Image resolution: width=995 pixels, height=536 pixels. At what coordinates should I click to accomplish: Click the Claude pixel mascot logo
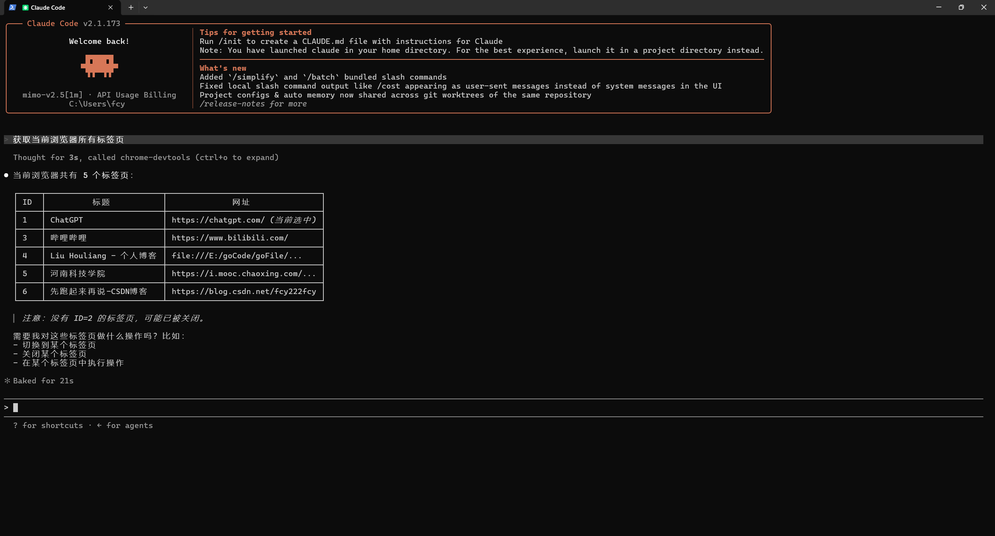[x=99, y=66]
